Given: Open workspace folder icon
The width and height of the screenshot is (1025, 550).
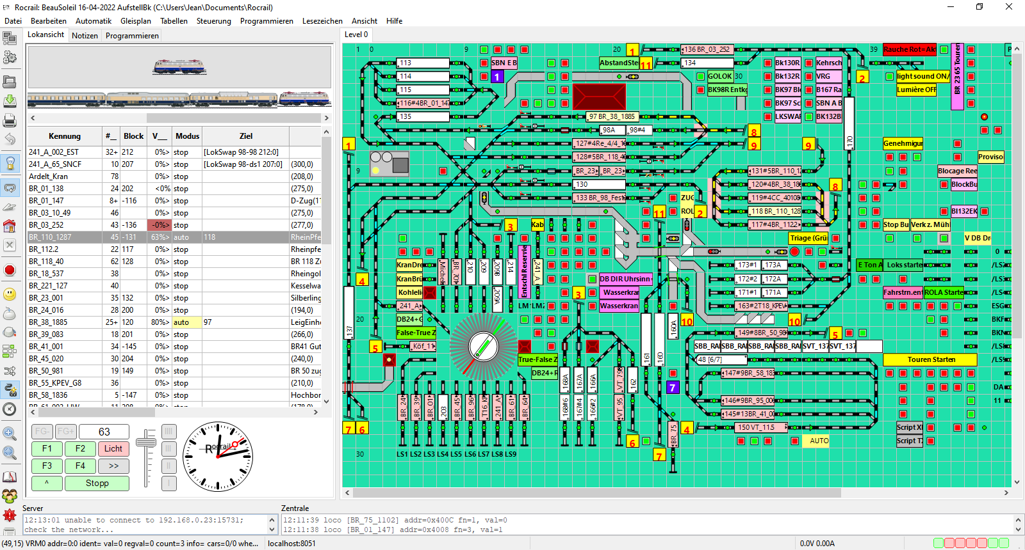Looking at the screenshot, I should pyautogui.click(x=10, y=82).
